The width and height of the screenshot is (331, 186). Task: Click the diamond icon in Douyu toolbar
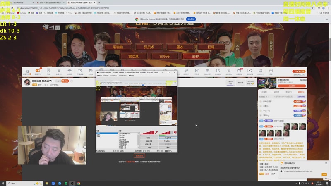186,71
